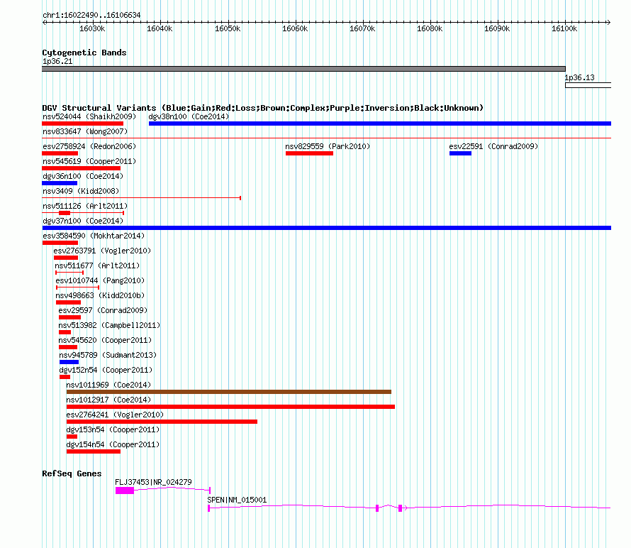Select dgv154n54 (Cooper2011) label

pyautogui.click(x=113, y=444)
